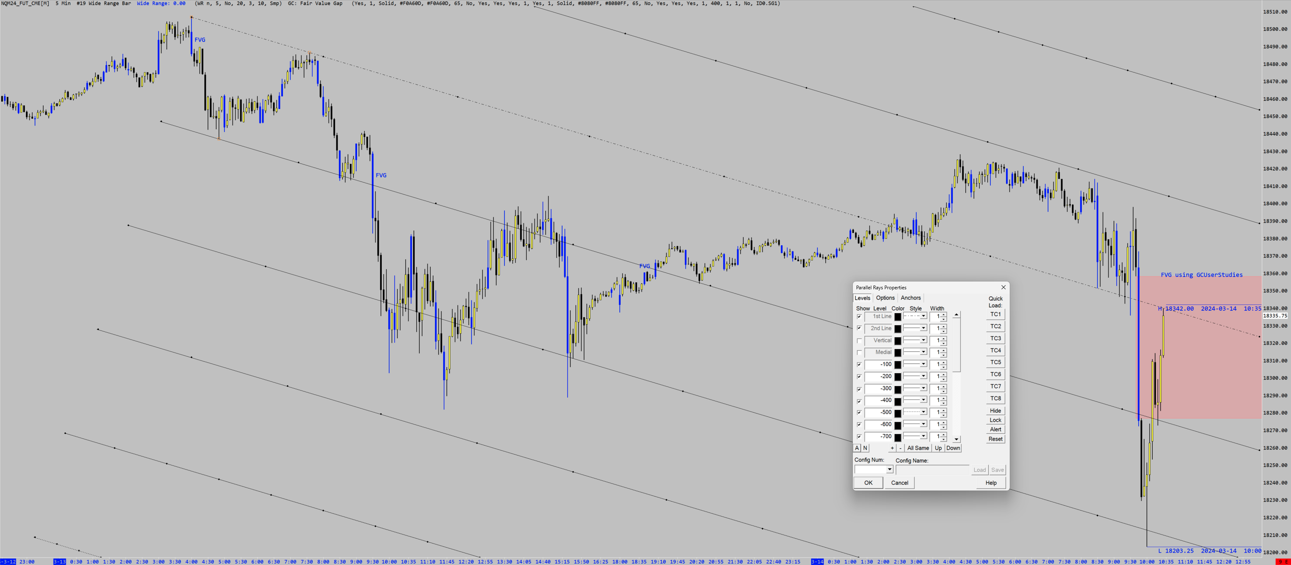1291x565 pixels.
Task: Click the plus button to add a level
Action: pyautogui.click(x=892, y=448)
